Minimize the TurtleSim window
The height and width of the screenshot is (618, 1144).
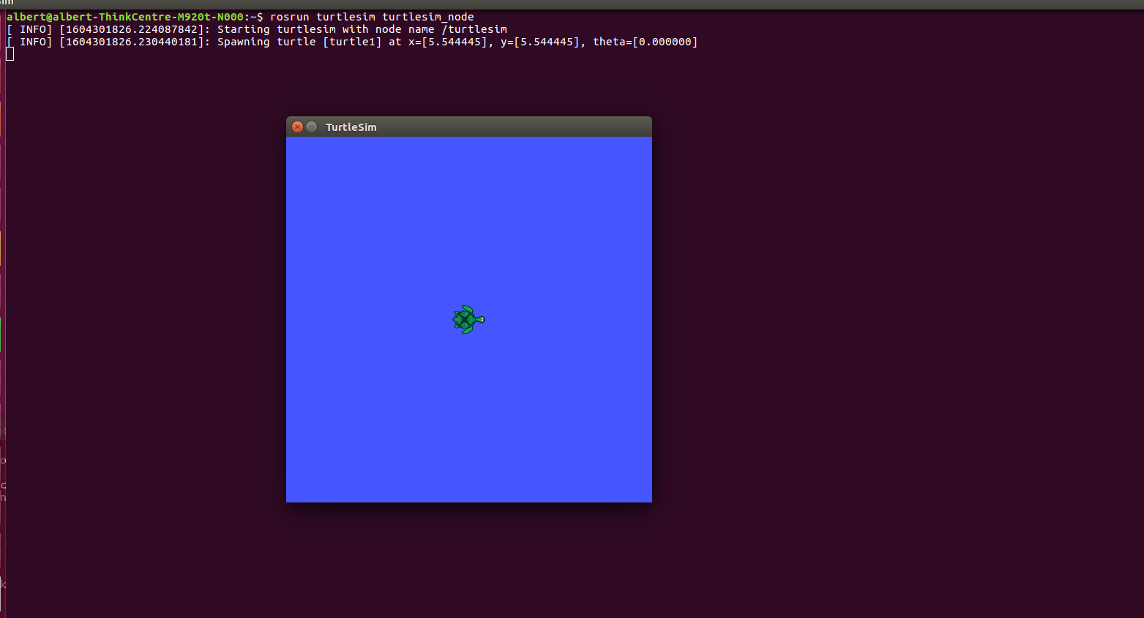click(x=312, y=127)
